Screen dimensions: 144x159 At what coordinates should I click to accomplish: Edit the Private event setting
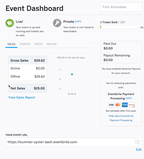(x=78, y=21)
